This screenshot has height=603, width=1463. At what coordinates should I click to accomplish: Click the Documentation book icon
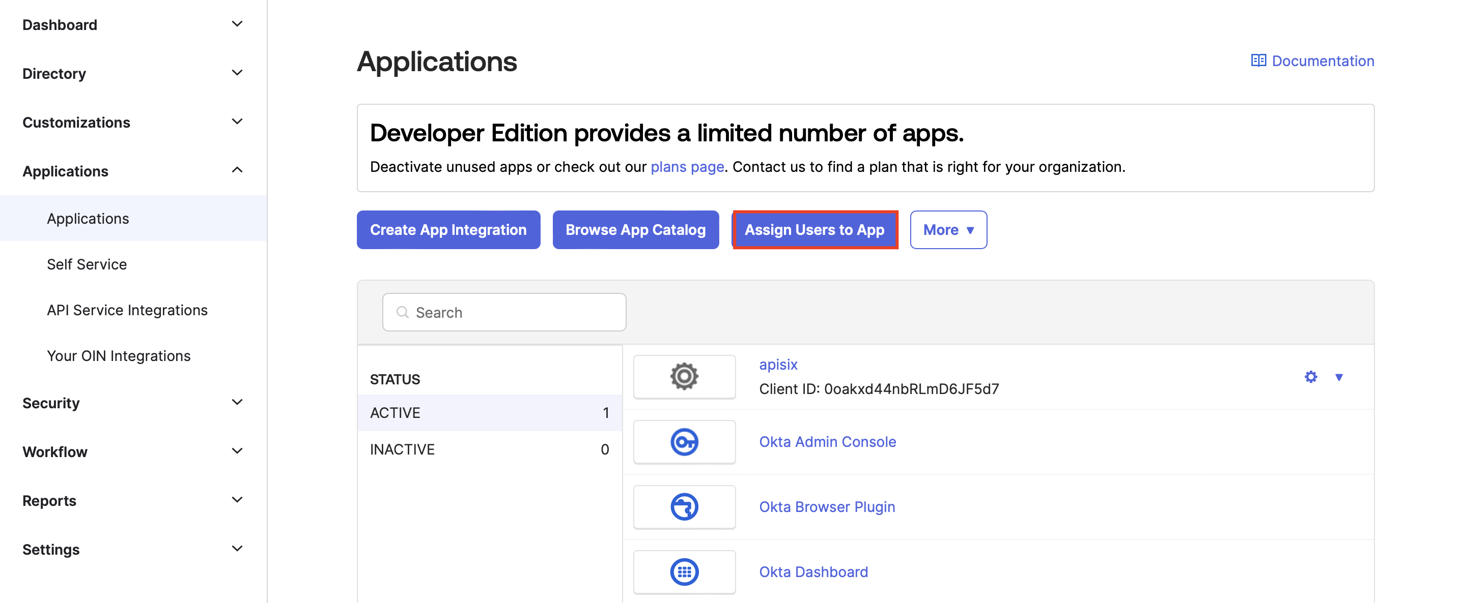point(1258,61)
